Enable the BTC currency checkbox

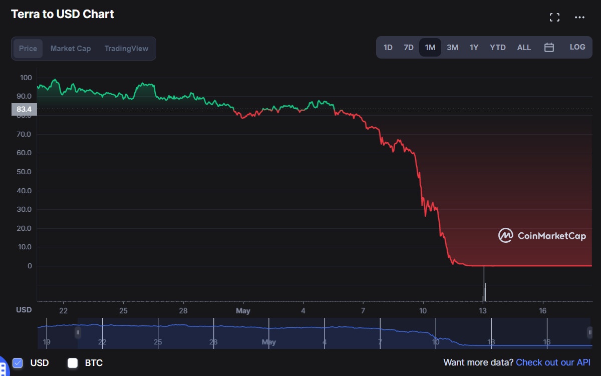coord(73,363)
